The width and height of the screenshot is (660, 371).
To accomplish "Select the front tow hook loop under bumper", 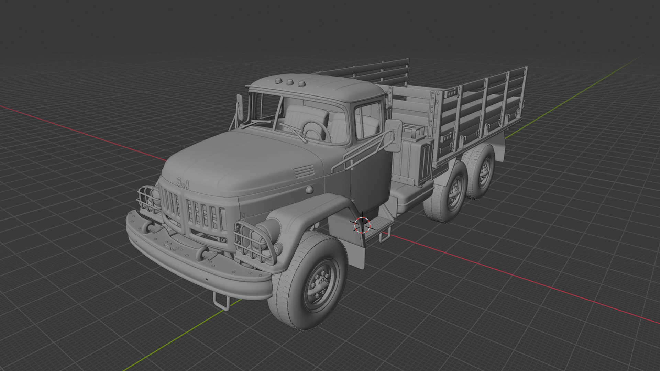I will 221,301.
